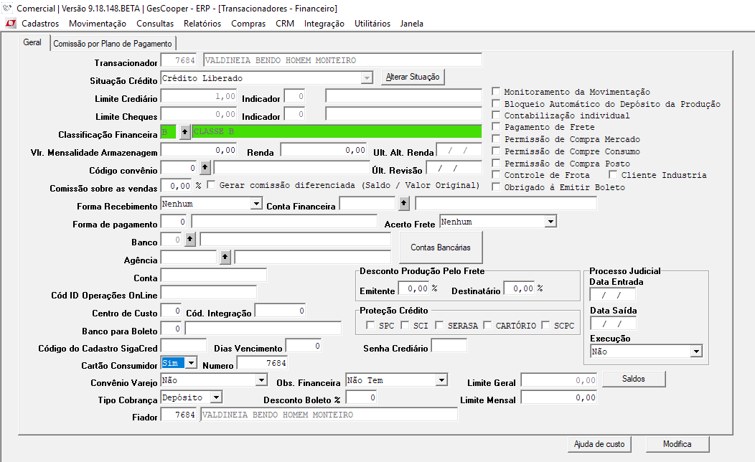Click the GesCooper app icon in menu bar

(x=11, y=24)
